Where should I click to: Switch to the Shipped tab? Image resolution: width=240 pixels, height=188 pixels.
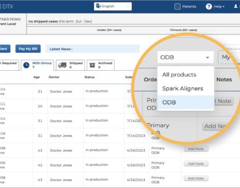tap(71, 65)
